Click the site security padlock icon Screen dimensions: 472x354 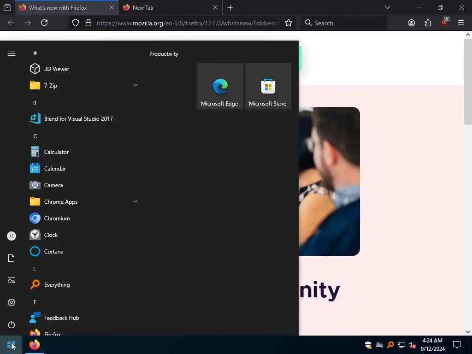click(88, 23)
